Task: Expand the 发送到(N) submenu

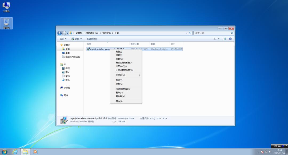Action: pos(126,75)
